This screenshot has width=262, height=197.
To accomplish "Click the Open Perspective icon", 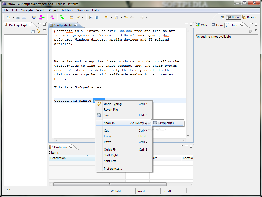I will coord(223,17).
